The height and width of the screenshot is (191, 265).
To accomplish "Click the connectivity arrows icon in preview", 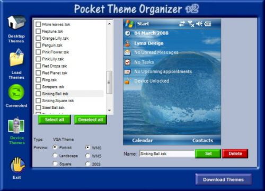I will click(x=182, y=24).
